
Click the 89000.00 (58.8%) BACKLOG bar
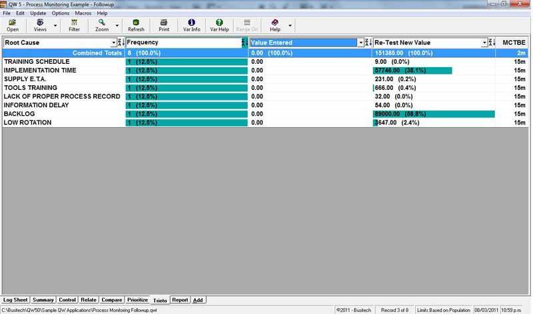coord(434,114)
